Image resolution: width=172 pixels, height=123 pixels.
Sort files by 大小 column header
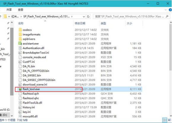click(129, 23)
